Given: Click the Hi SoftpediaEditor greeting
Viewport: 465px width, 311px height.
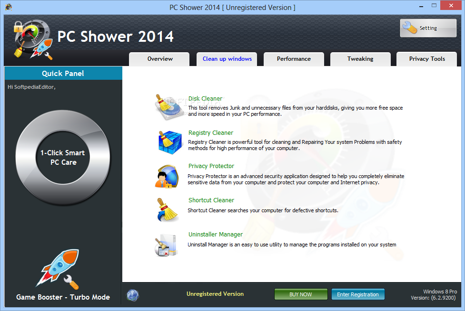Looking at the screenshot, I should tap(31, 87).
